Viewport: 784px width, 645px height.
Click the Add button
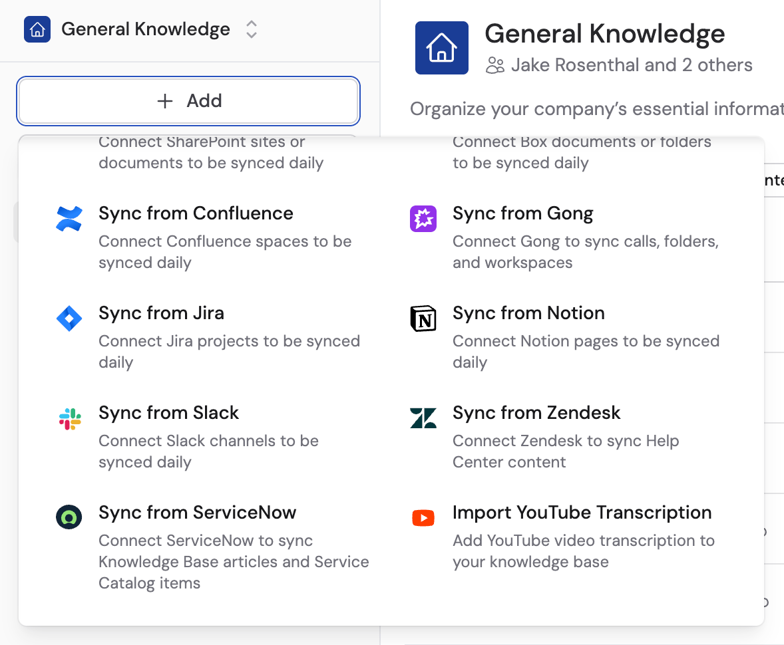click(x=188, y=101)
